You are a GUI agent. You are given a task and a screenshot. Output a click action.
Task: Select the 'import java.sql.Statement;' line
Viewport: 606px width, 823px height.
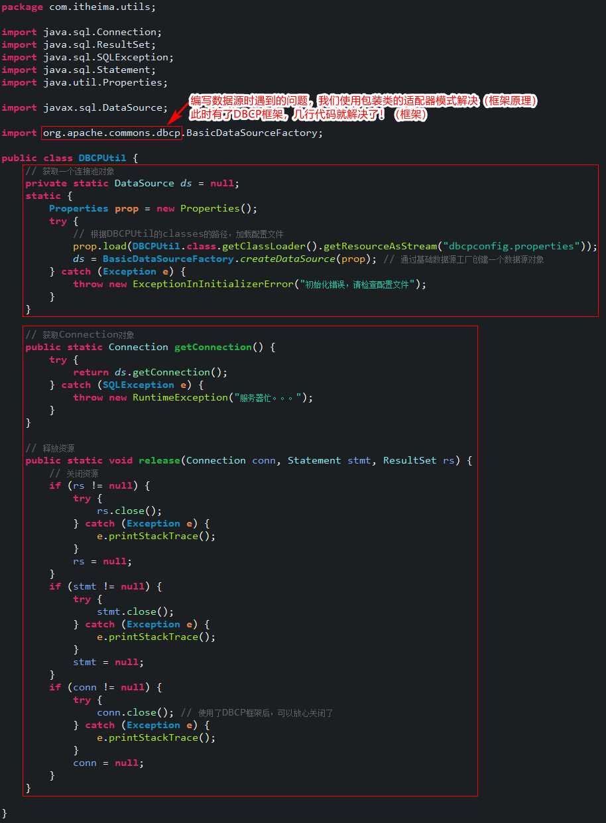79,70
